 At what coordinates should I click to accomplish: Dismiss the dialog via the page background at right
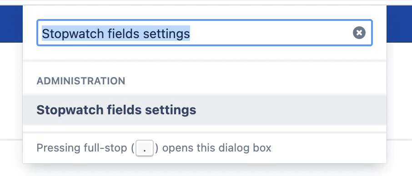pyautogui.click(x=399, y=92)
